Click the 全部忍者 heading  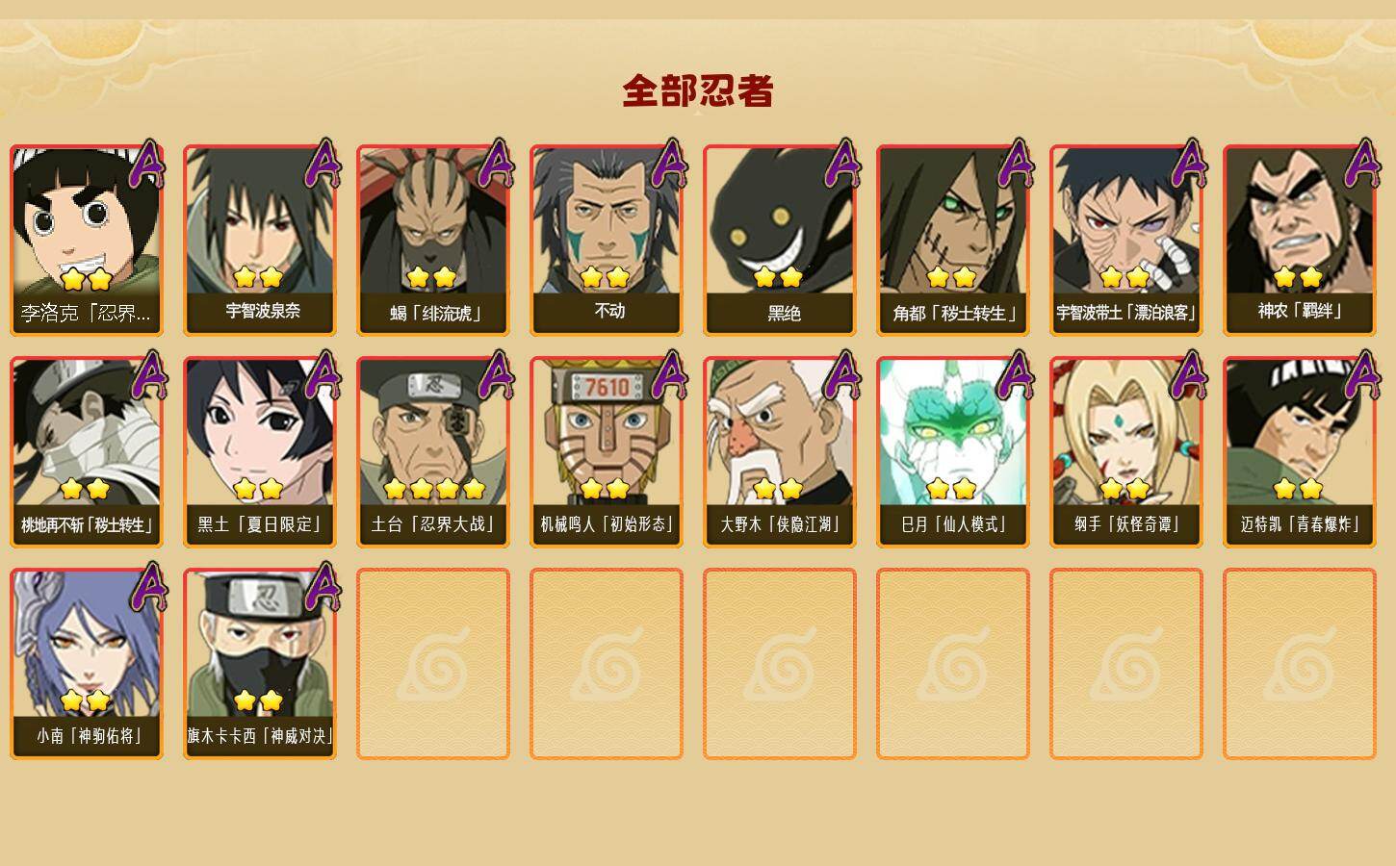[698, 91]
